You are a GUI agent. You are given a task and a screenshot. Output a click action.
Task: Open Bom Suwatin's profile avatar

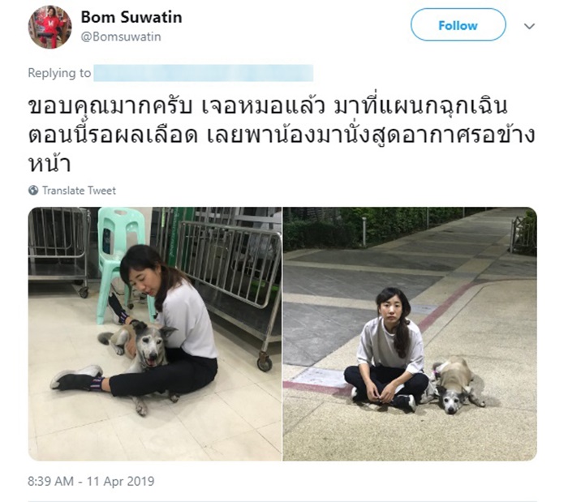point(49,27)
